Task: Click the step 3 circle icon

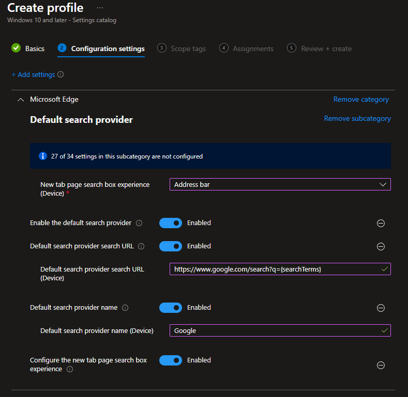Action: tap(161, 48)
